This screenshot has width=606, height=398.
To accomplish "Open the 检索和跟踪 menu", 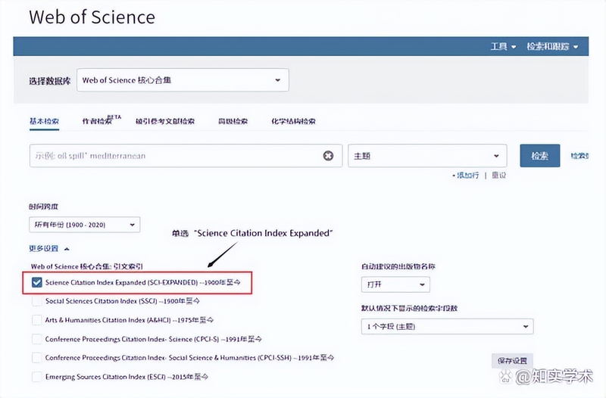I will click(552, 47).
